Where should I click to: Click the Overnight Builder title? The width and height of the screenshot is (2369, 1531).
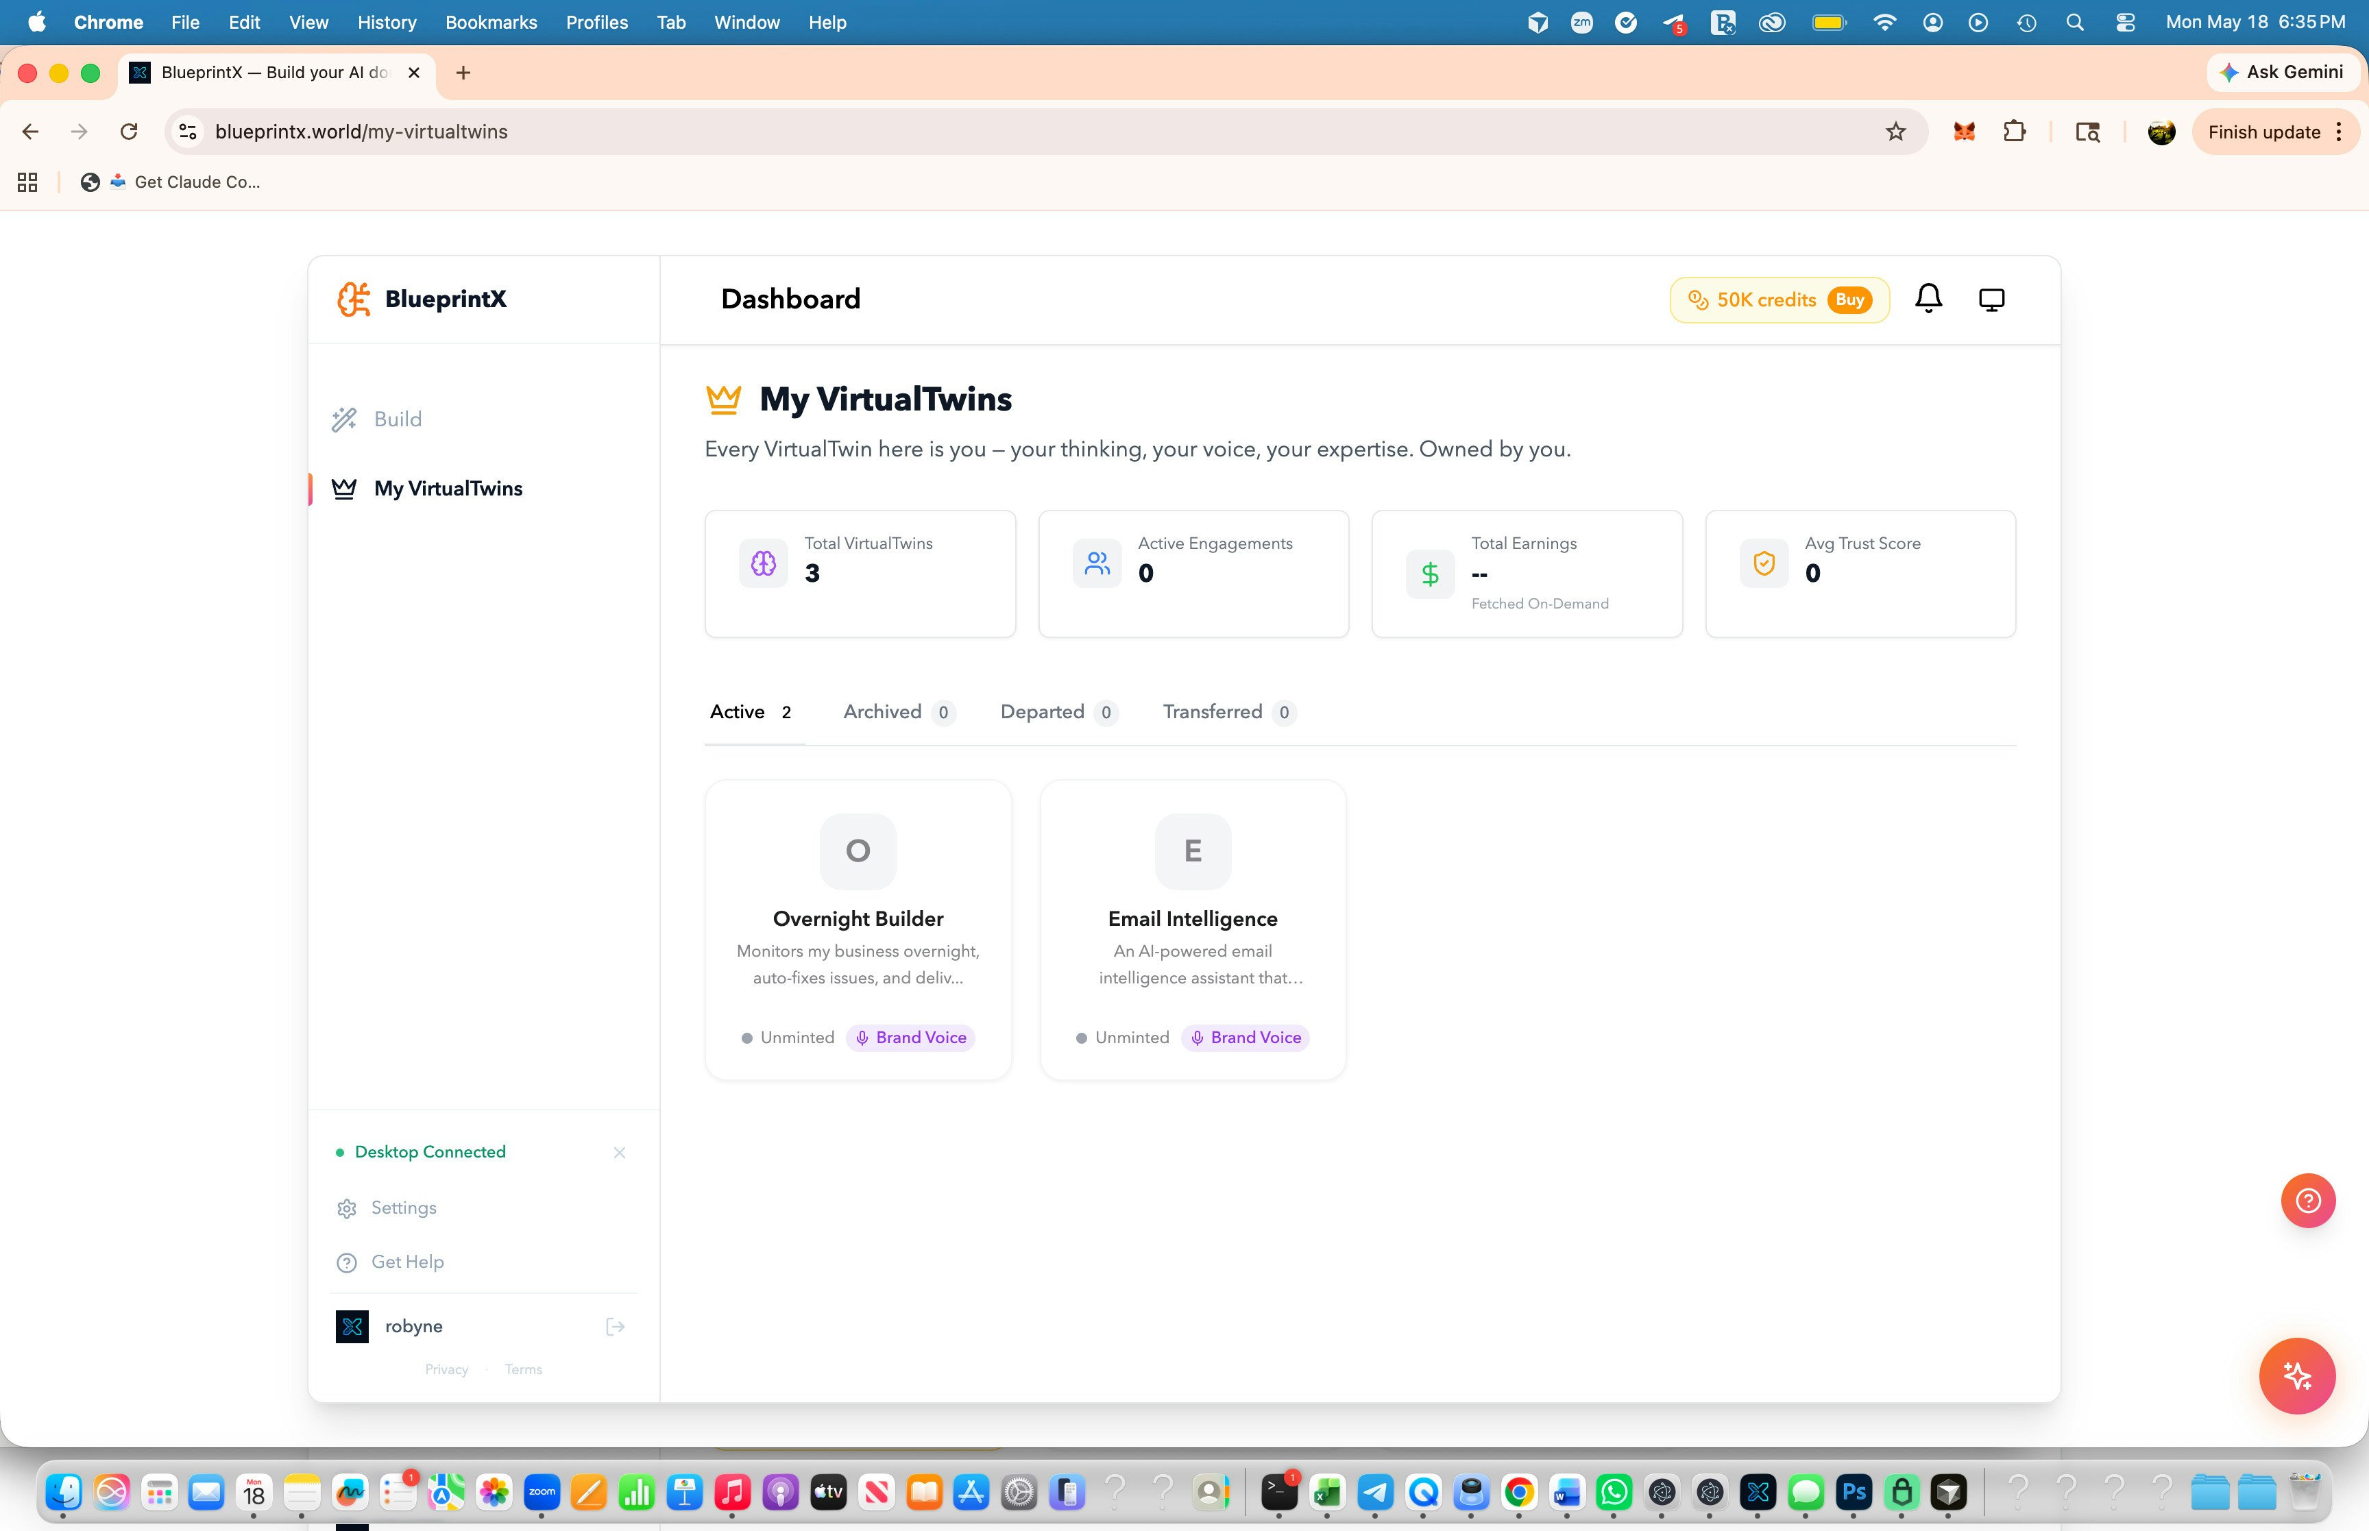click(x=858, y=920)
